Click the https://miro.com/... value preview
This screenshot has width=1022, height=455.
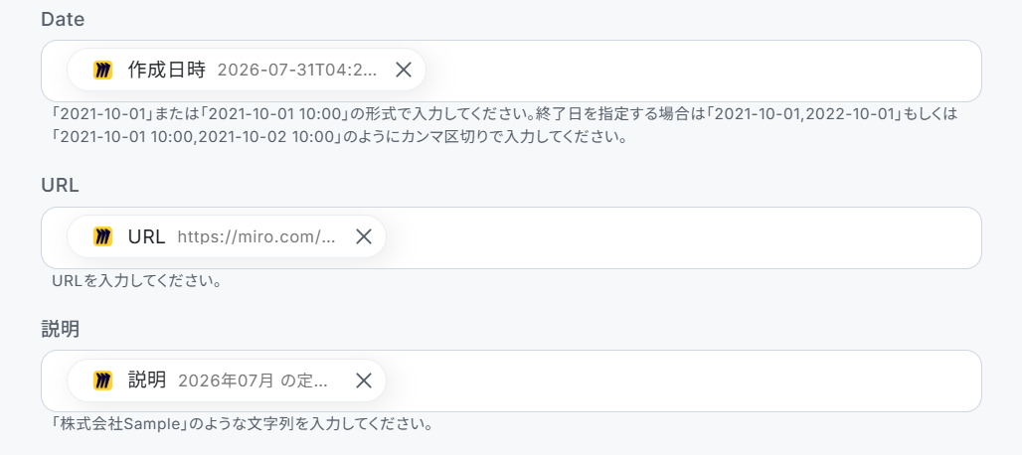point(256,237)
